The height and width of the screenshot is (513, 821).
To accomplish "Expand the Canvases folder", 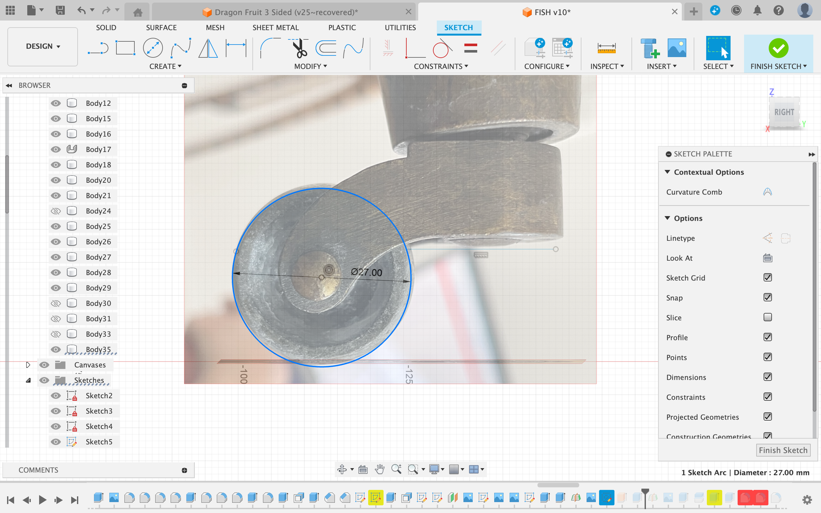I will pyautogui.click(x=28, y=365).
